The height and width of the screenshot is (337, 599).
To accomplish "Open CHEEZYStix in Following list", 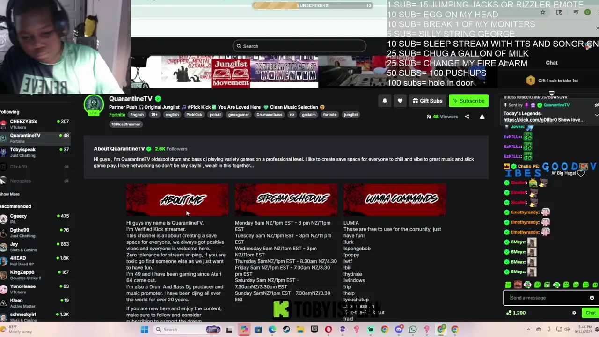I will (x=35, y=124).
